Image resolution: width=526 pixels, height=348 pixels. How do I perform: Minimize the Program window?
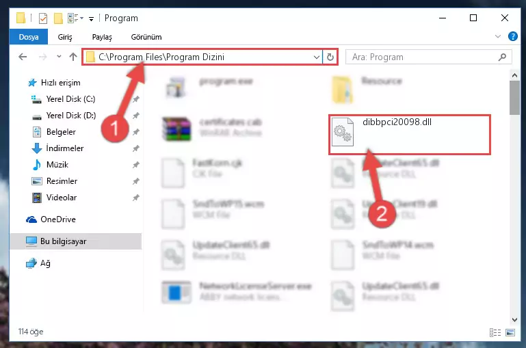(x=443, y=18)
